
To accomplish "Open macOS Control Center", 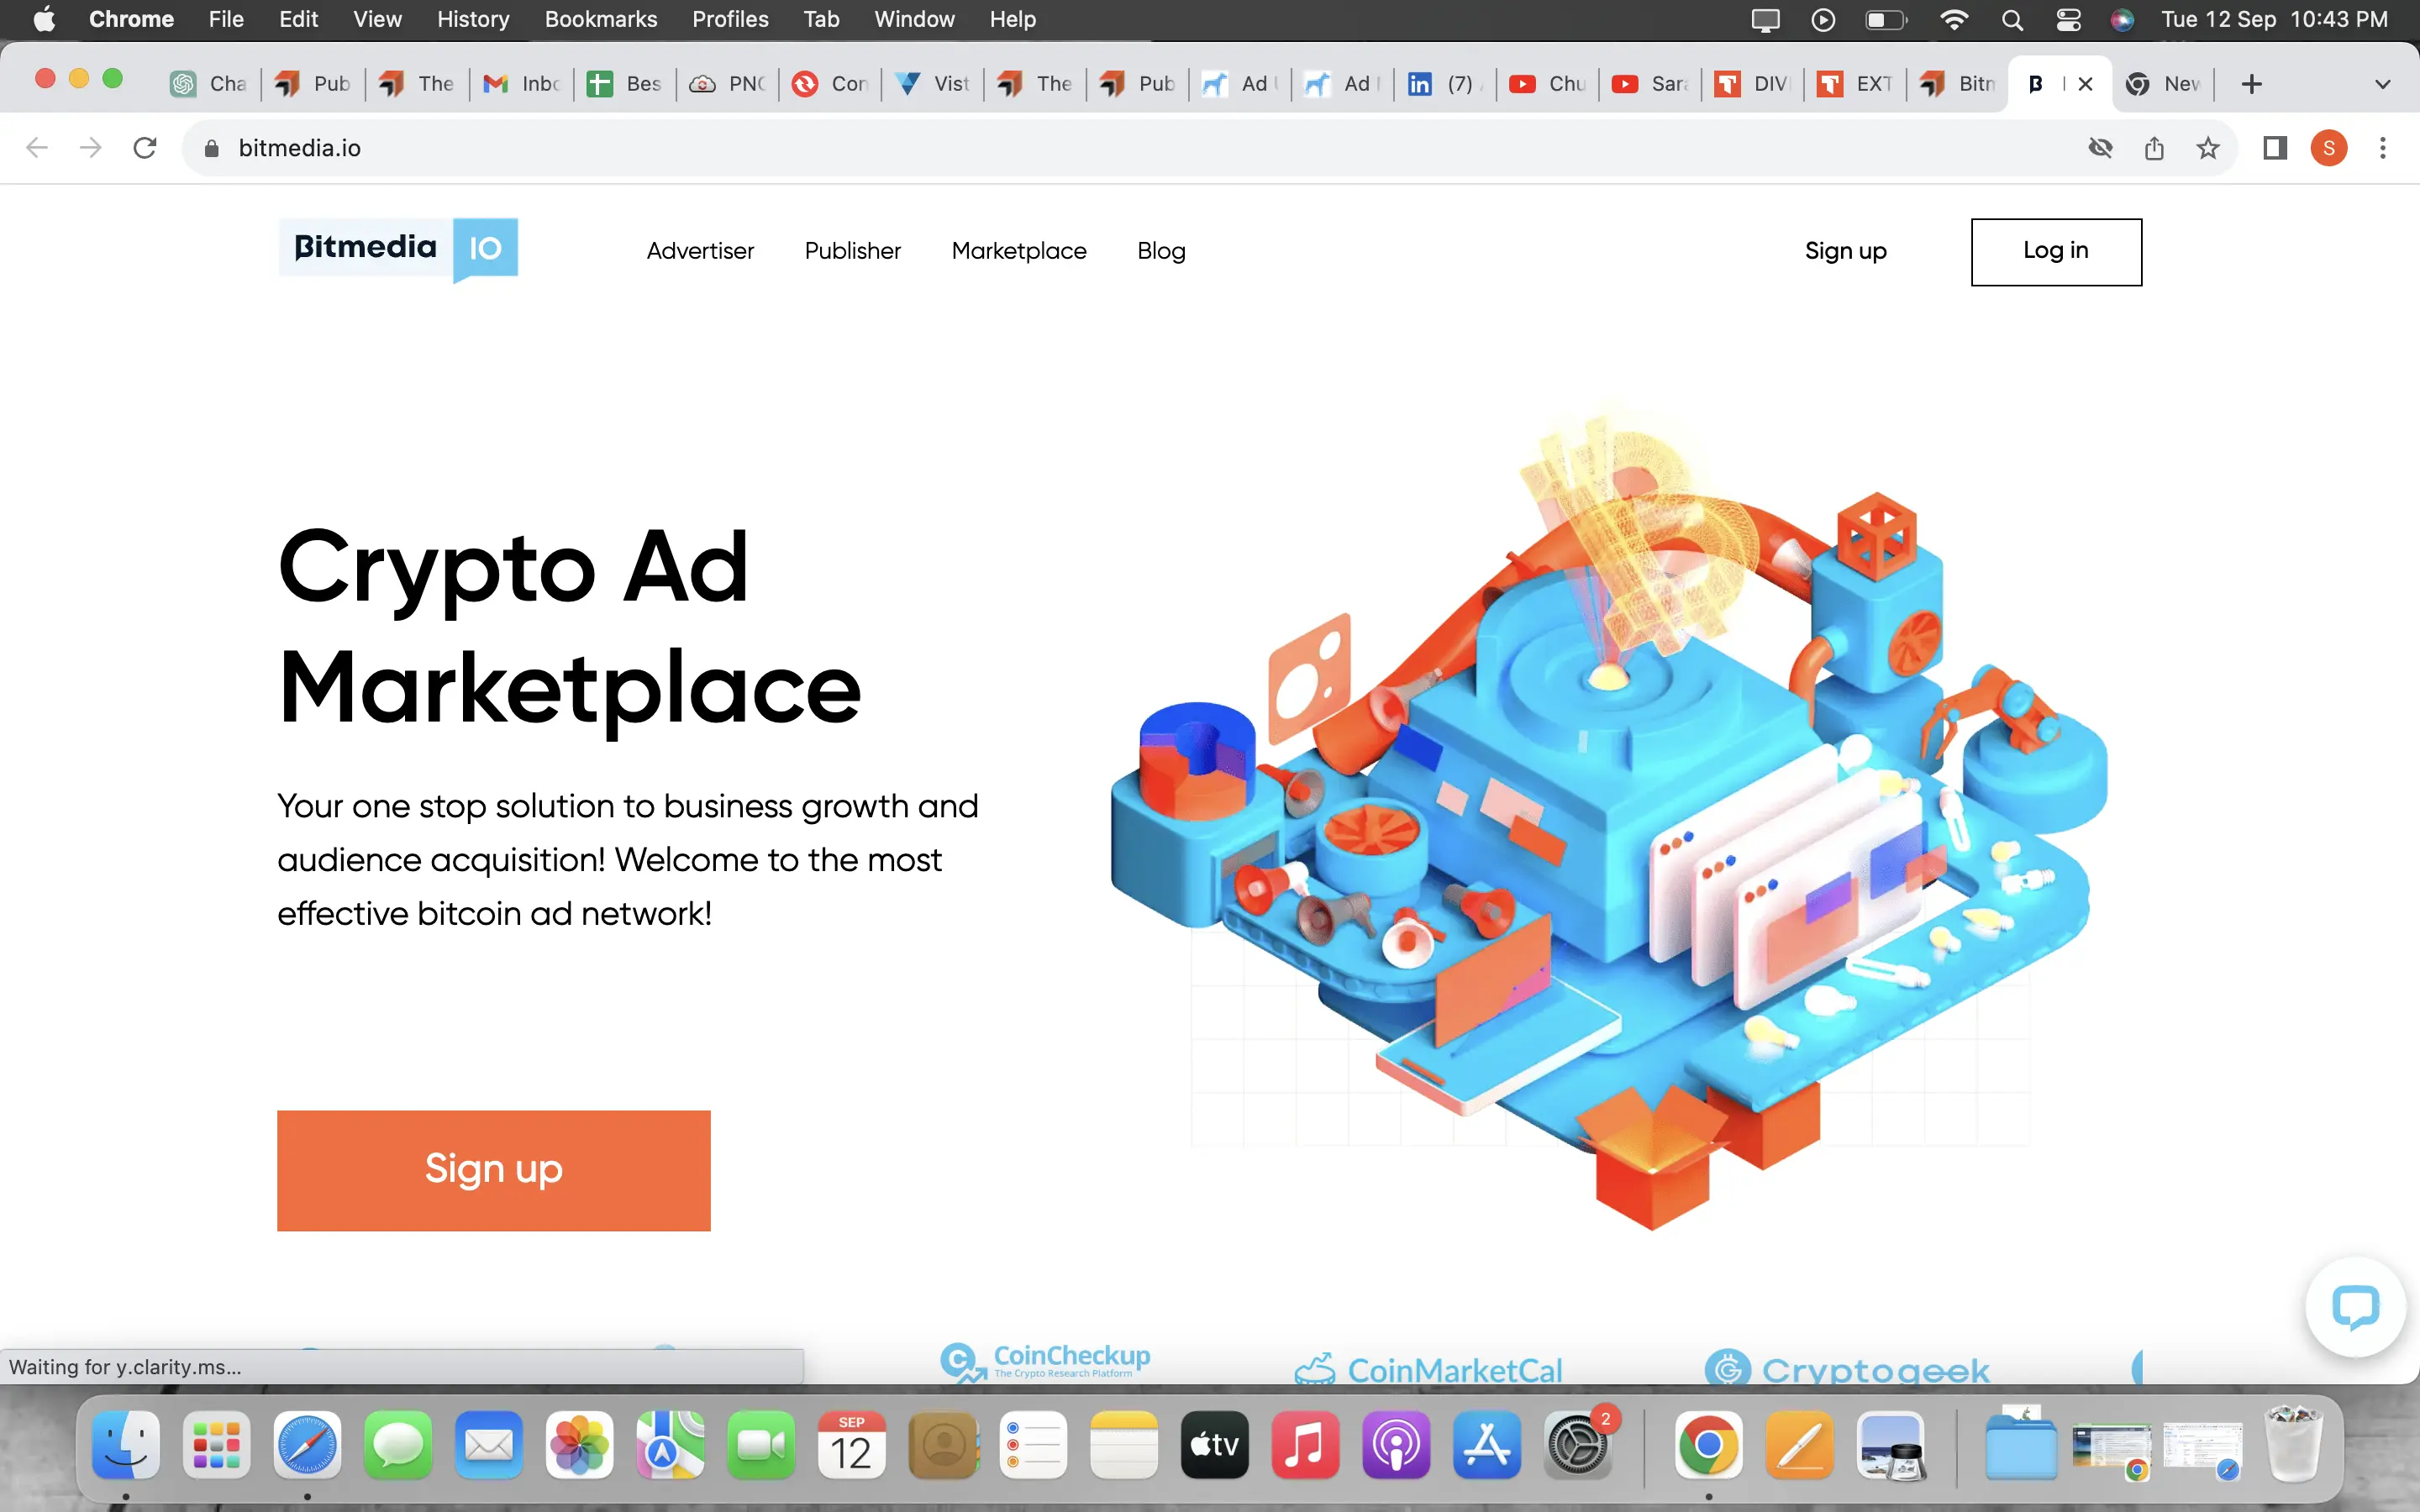I will coord(2068,19).
